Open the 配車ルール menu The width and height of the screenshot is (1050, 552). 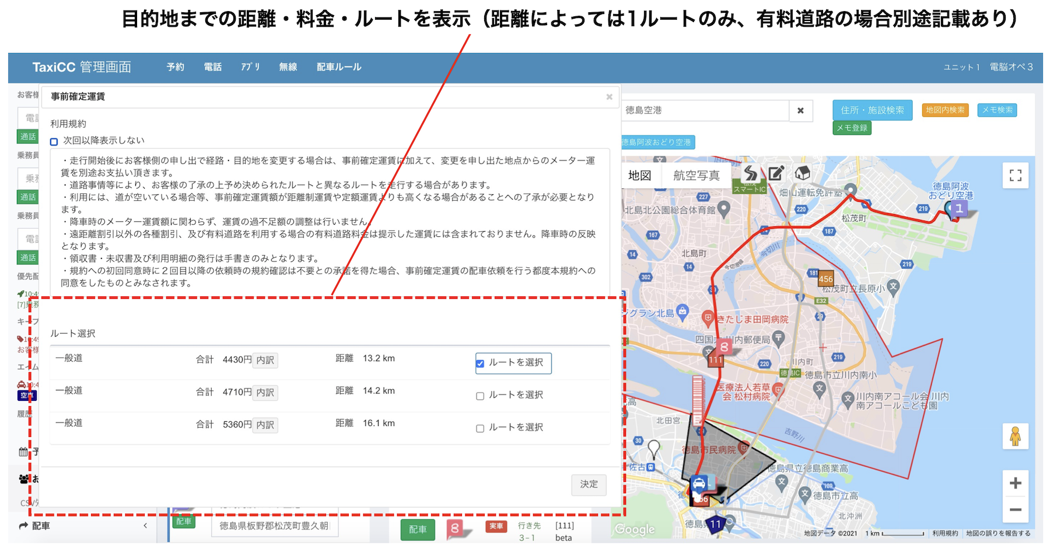tap(339, 67)
